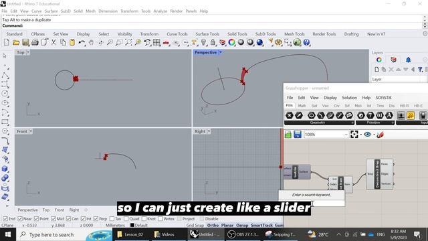Click the Print icon in Standard toolbar
Screen dimensions: 428x241
[x=35, y=42]
